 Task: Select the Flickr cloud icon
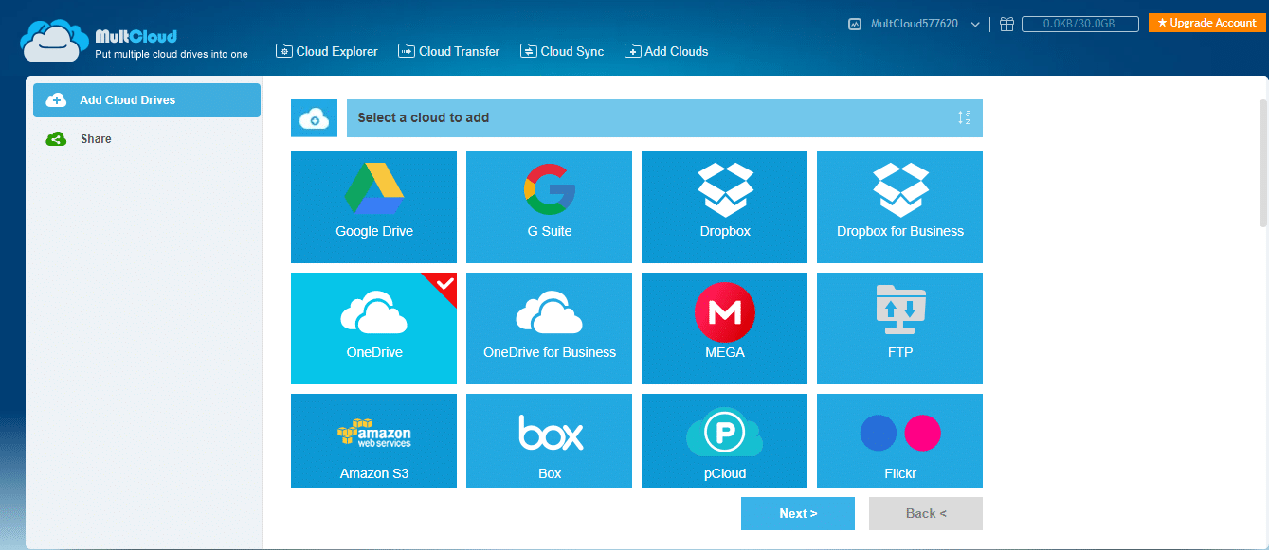point(898,440)
